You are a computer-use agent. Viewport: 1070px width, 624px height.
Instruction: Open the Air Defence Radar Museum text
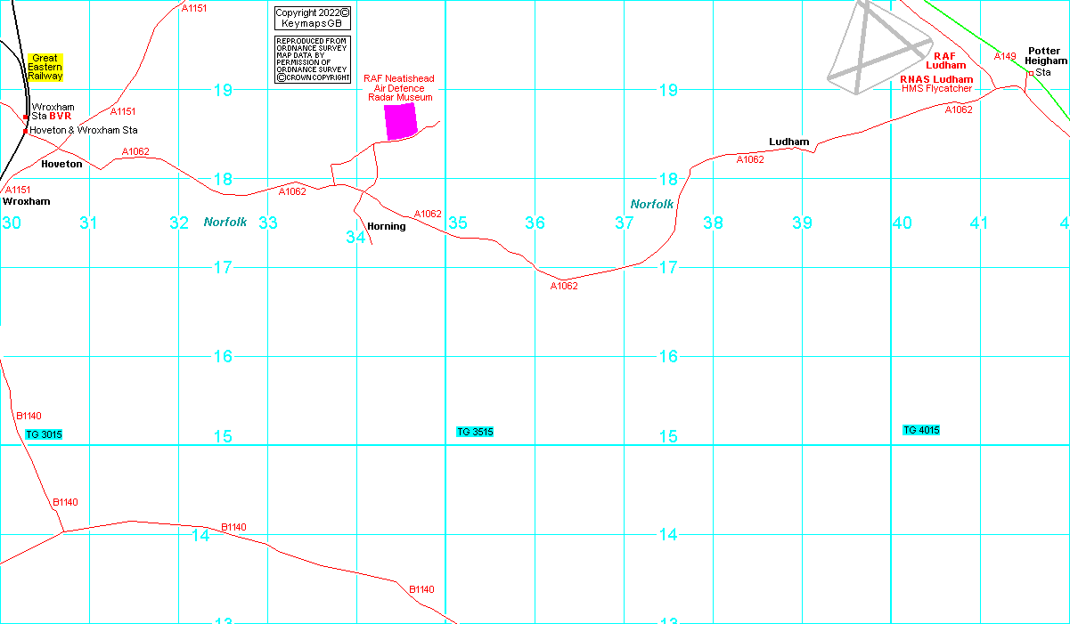pos(399,93)
